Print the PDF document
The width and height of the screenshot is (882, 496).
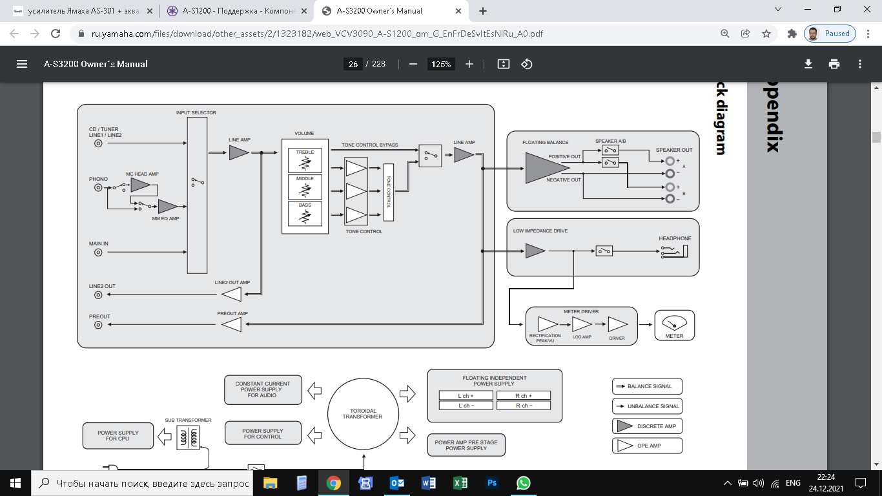click(x=834, y=64)
